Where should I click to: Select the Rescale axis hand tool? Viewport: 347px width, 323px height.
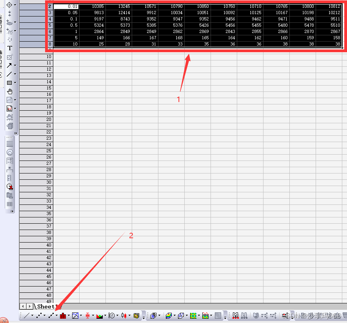coord(9,117)
